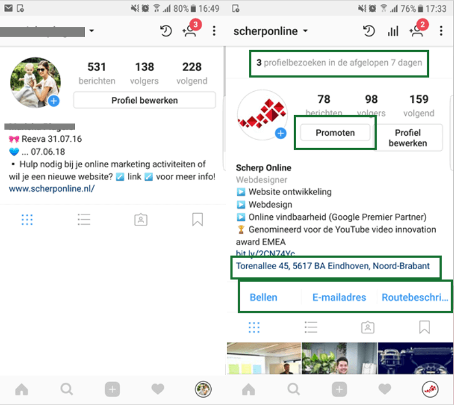Viewport: 454px width, 405px height.
Task: Tap the Promoten button
Action: tap(335, 133)
